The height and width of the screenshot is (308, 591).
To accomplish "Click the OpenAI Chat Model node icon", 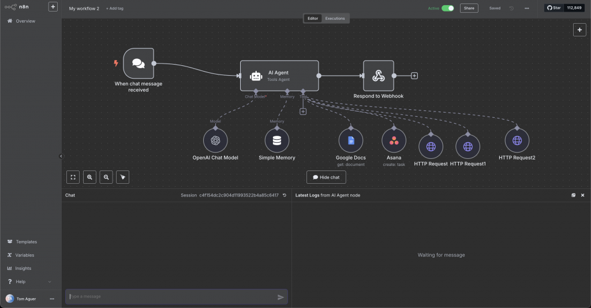I will pyautogui.click(x=215, y=140).
